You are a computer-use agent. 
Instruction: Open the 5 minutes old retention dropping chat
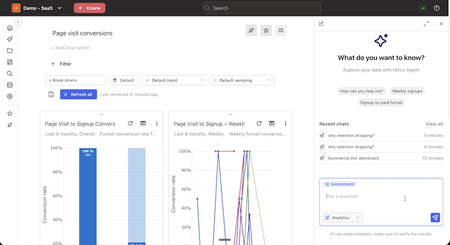[381, 135]
